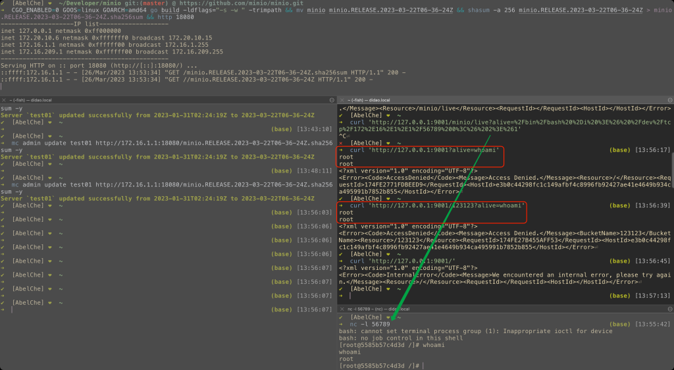Click the GET sha256sum request log line
Screen dimensions: 674x370
[x=203, y=72]
